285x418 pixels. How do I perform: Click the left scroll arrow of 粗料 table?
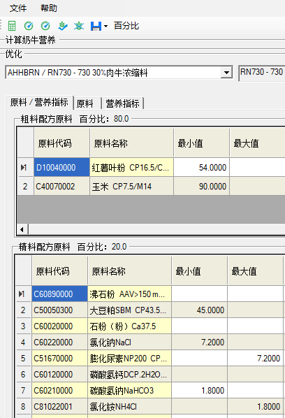pos(22,229)
